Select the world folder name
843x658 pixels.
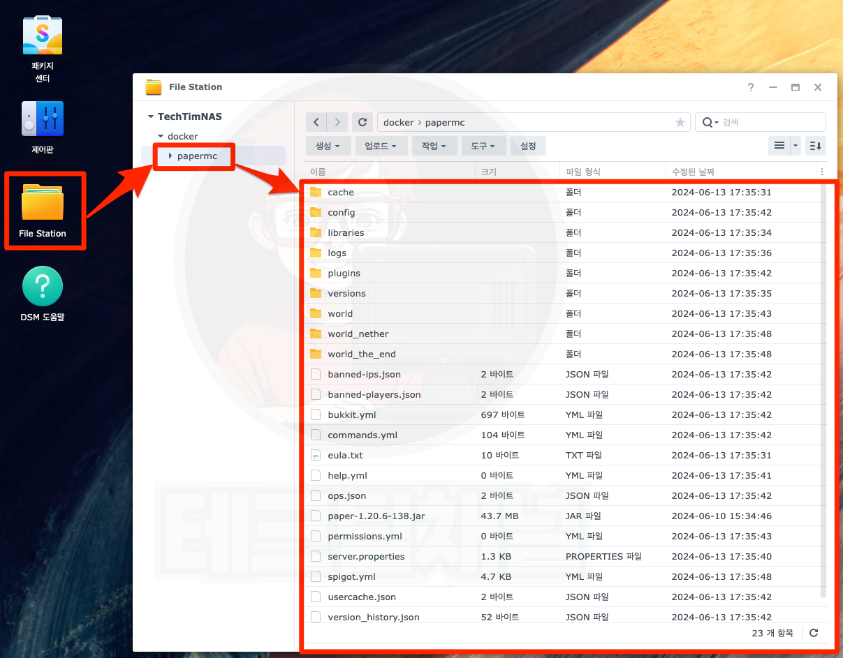tap(340, 313)
